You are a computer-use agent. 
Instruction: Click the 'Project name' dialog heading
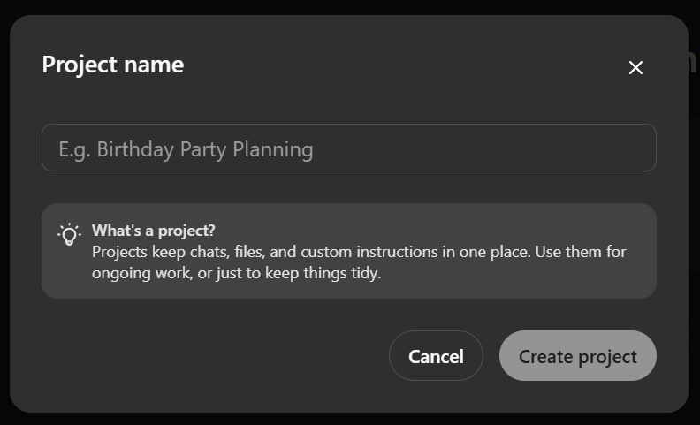point(113,65)
